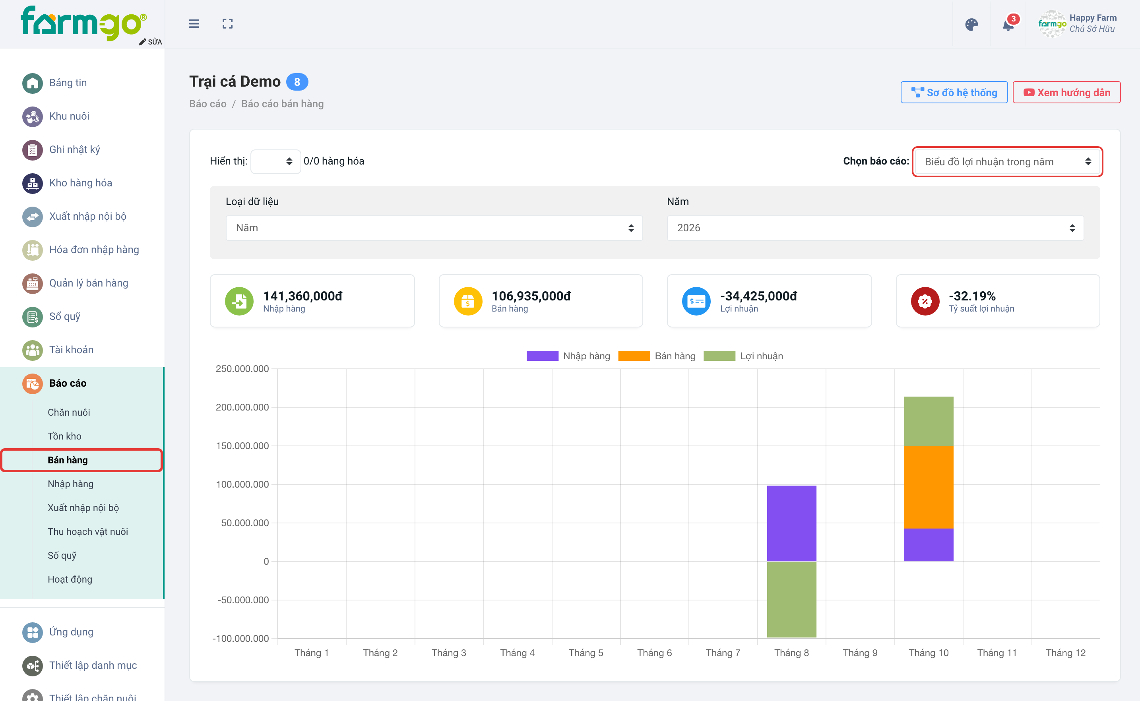Click the Bảng tin home icon
The image size is (1140, 701).
tap(33, 83)
